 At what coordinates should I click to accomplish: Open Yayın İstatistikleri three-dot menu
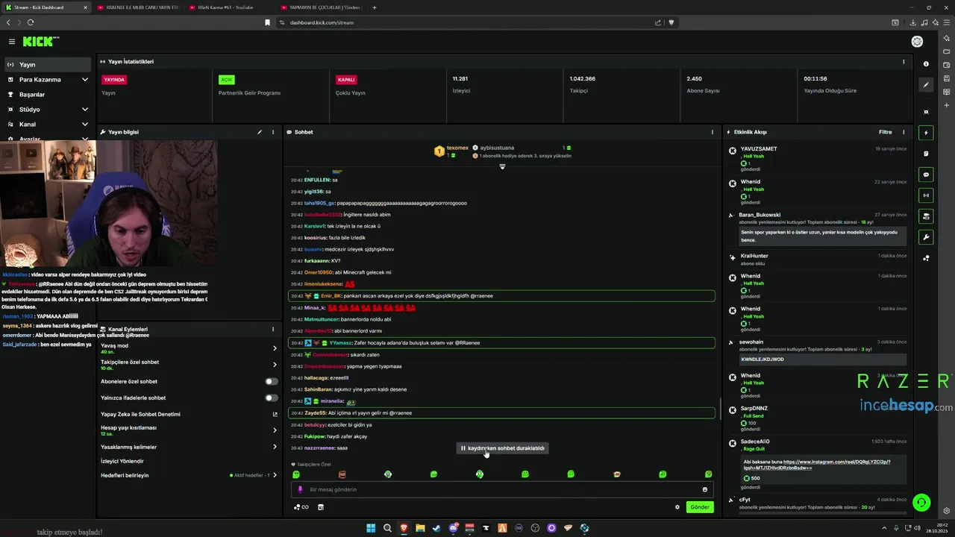pos(904,62)
